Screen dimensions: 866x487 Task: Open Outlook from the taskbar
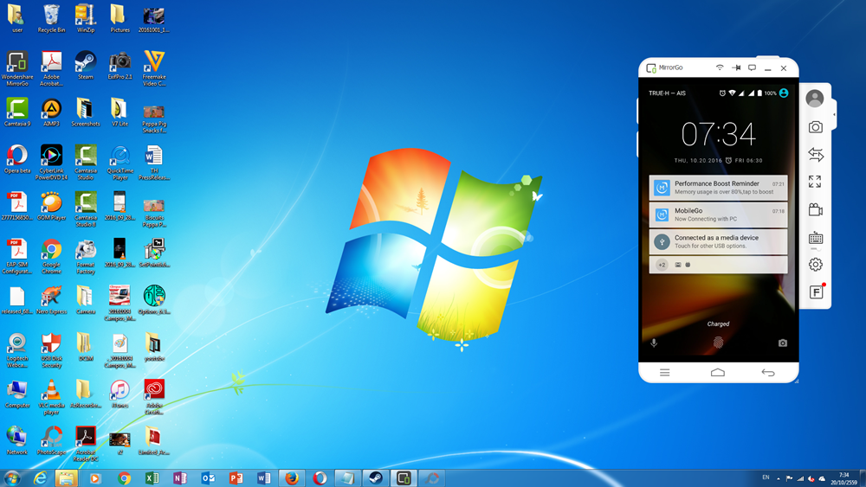[x=208, y=478]
